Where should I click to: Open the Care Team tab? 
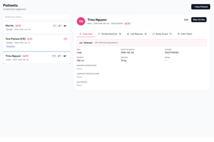tap(185, 34)
